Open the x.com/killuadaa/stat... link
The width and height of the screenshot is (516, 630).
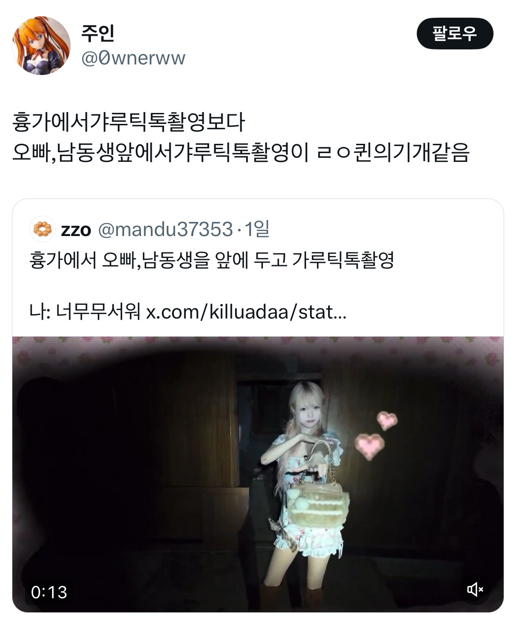coord(246,312)
